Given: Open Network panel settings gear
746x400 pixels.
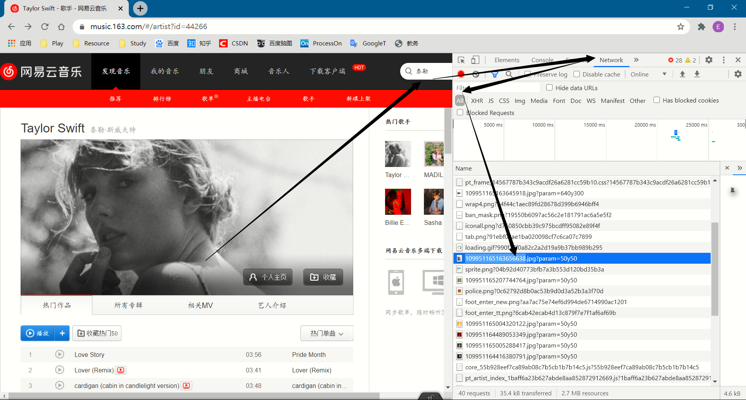Looking at the screenshot, I should [738, 74].
